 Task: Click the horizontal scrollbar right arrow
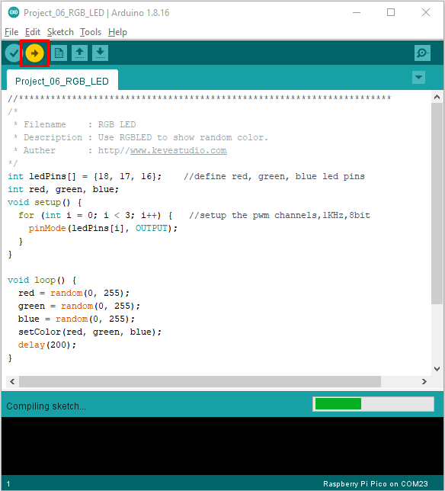(x=424, y=381)
